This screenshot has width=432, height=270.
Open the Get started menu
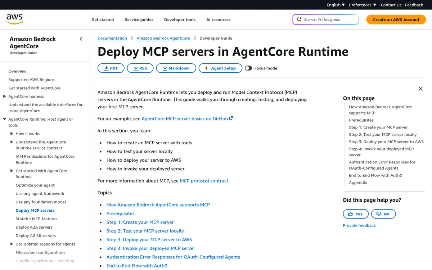(103, 19)
